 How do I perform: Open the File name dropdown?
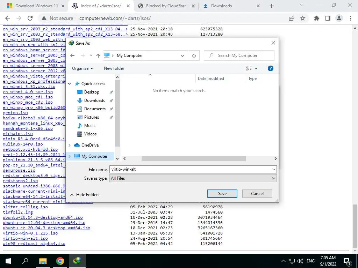coord(273,169)
